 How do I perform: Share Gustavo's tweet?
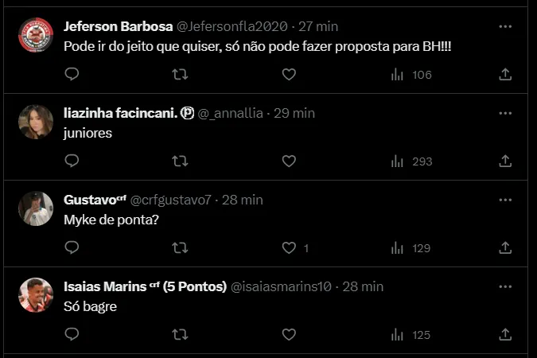504,248
